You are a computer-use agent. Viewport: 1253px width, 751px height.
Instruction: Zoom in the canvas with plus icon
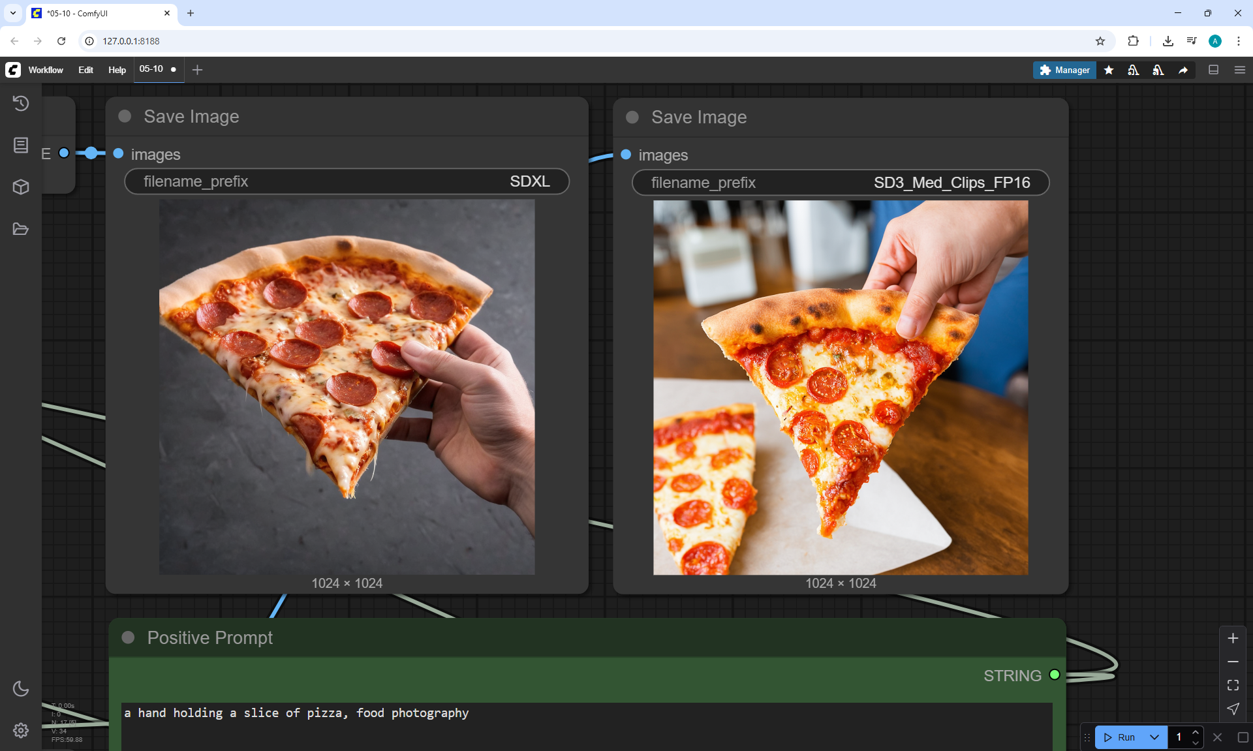pos(1233,638)
